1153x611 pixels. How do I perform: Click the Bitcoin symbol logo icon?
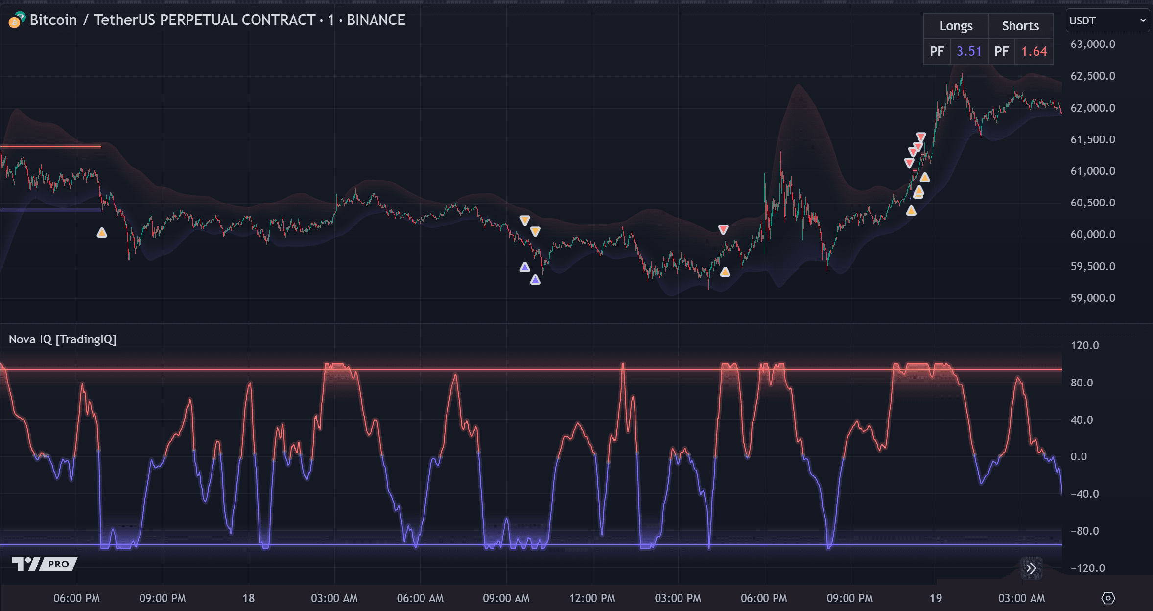tap(16, 20)
